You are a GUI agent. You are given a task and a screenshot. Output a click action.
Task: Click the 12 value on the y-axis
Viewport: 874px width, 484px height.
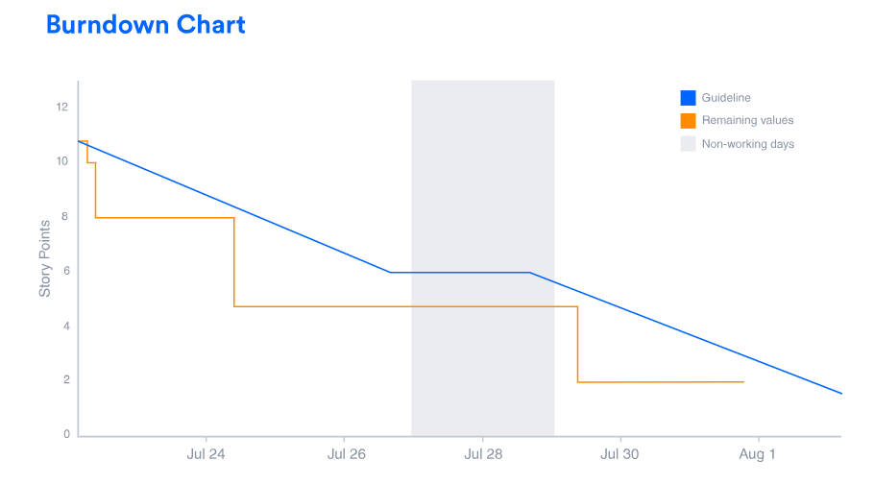click(62, 107)
